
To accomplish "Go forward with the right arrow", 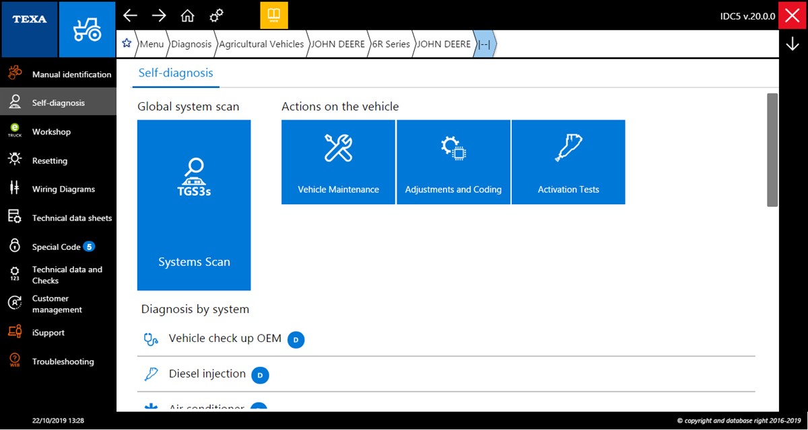I will pyautogui.click(x=159, y=15).
